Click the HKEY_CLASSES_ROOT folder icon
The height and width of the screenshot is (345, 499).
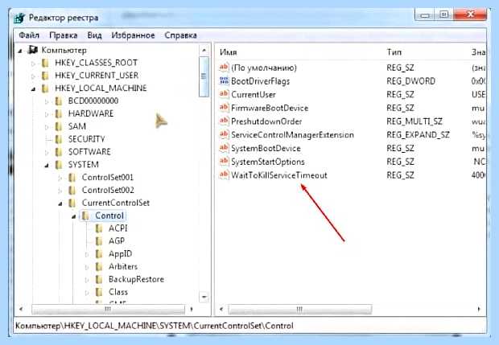[x=46, y=63]
